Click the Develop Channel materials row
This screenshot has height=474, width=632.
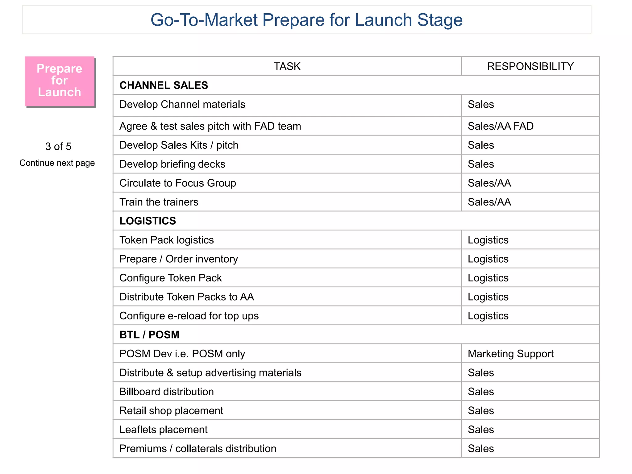(x=356, y=105)
